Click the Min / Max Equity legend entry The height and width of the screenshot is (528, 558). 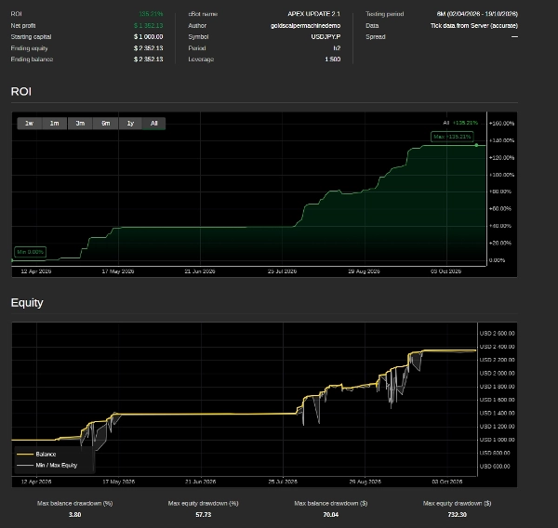coord(46,466)
